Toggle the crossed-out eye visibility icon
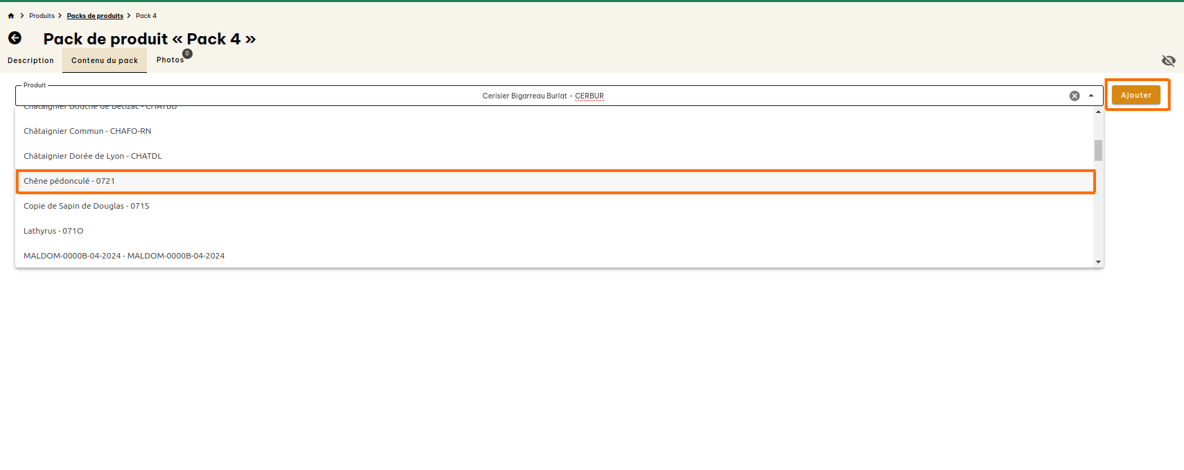The height and width of the screenshot is (470, 1184). coord(1168,61)
